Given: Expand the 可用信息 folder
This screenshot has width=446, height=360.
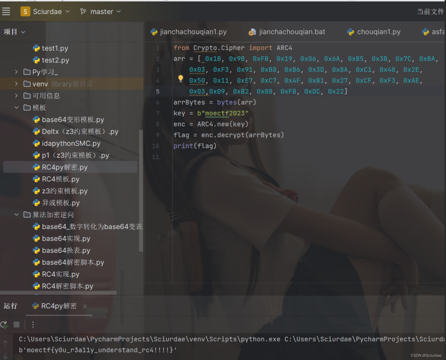Looking at the screenshot, I should [16, 96].
